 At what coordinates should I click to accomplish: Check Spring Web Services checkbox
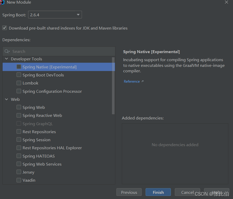click(19, 164)
